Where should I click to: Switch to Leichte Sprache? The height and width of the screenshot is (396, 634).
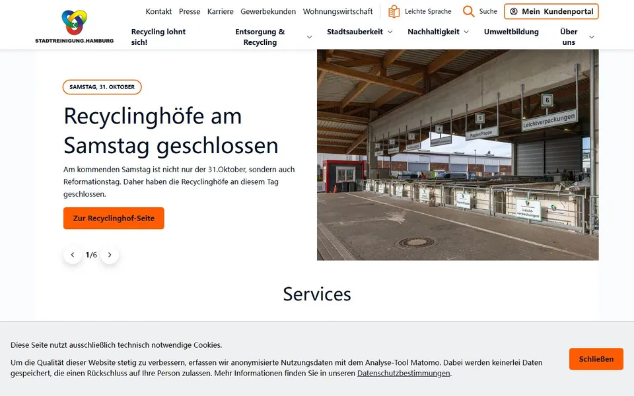(420, 11)
